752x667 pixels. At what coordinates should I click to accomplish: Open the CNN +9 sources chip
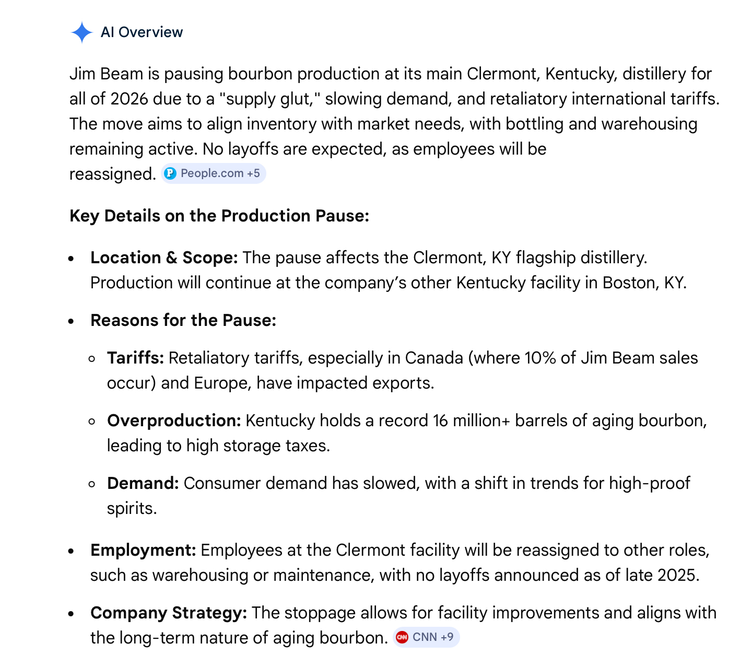tap(426, 637)
